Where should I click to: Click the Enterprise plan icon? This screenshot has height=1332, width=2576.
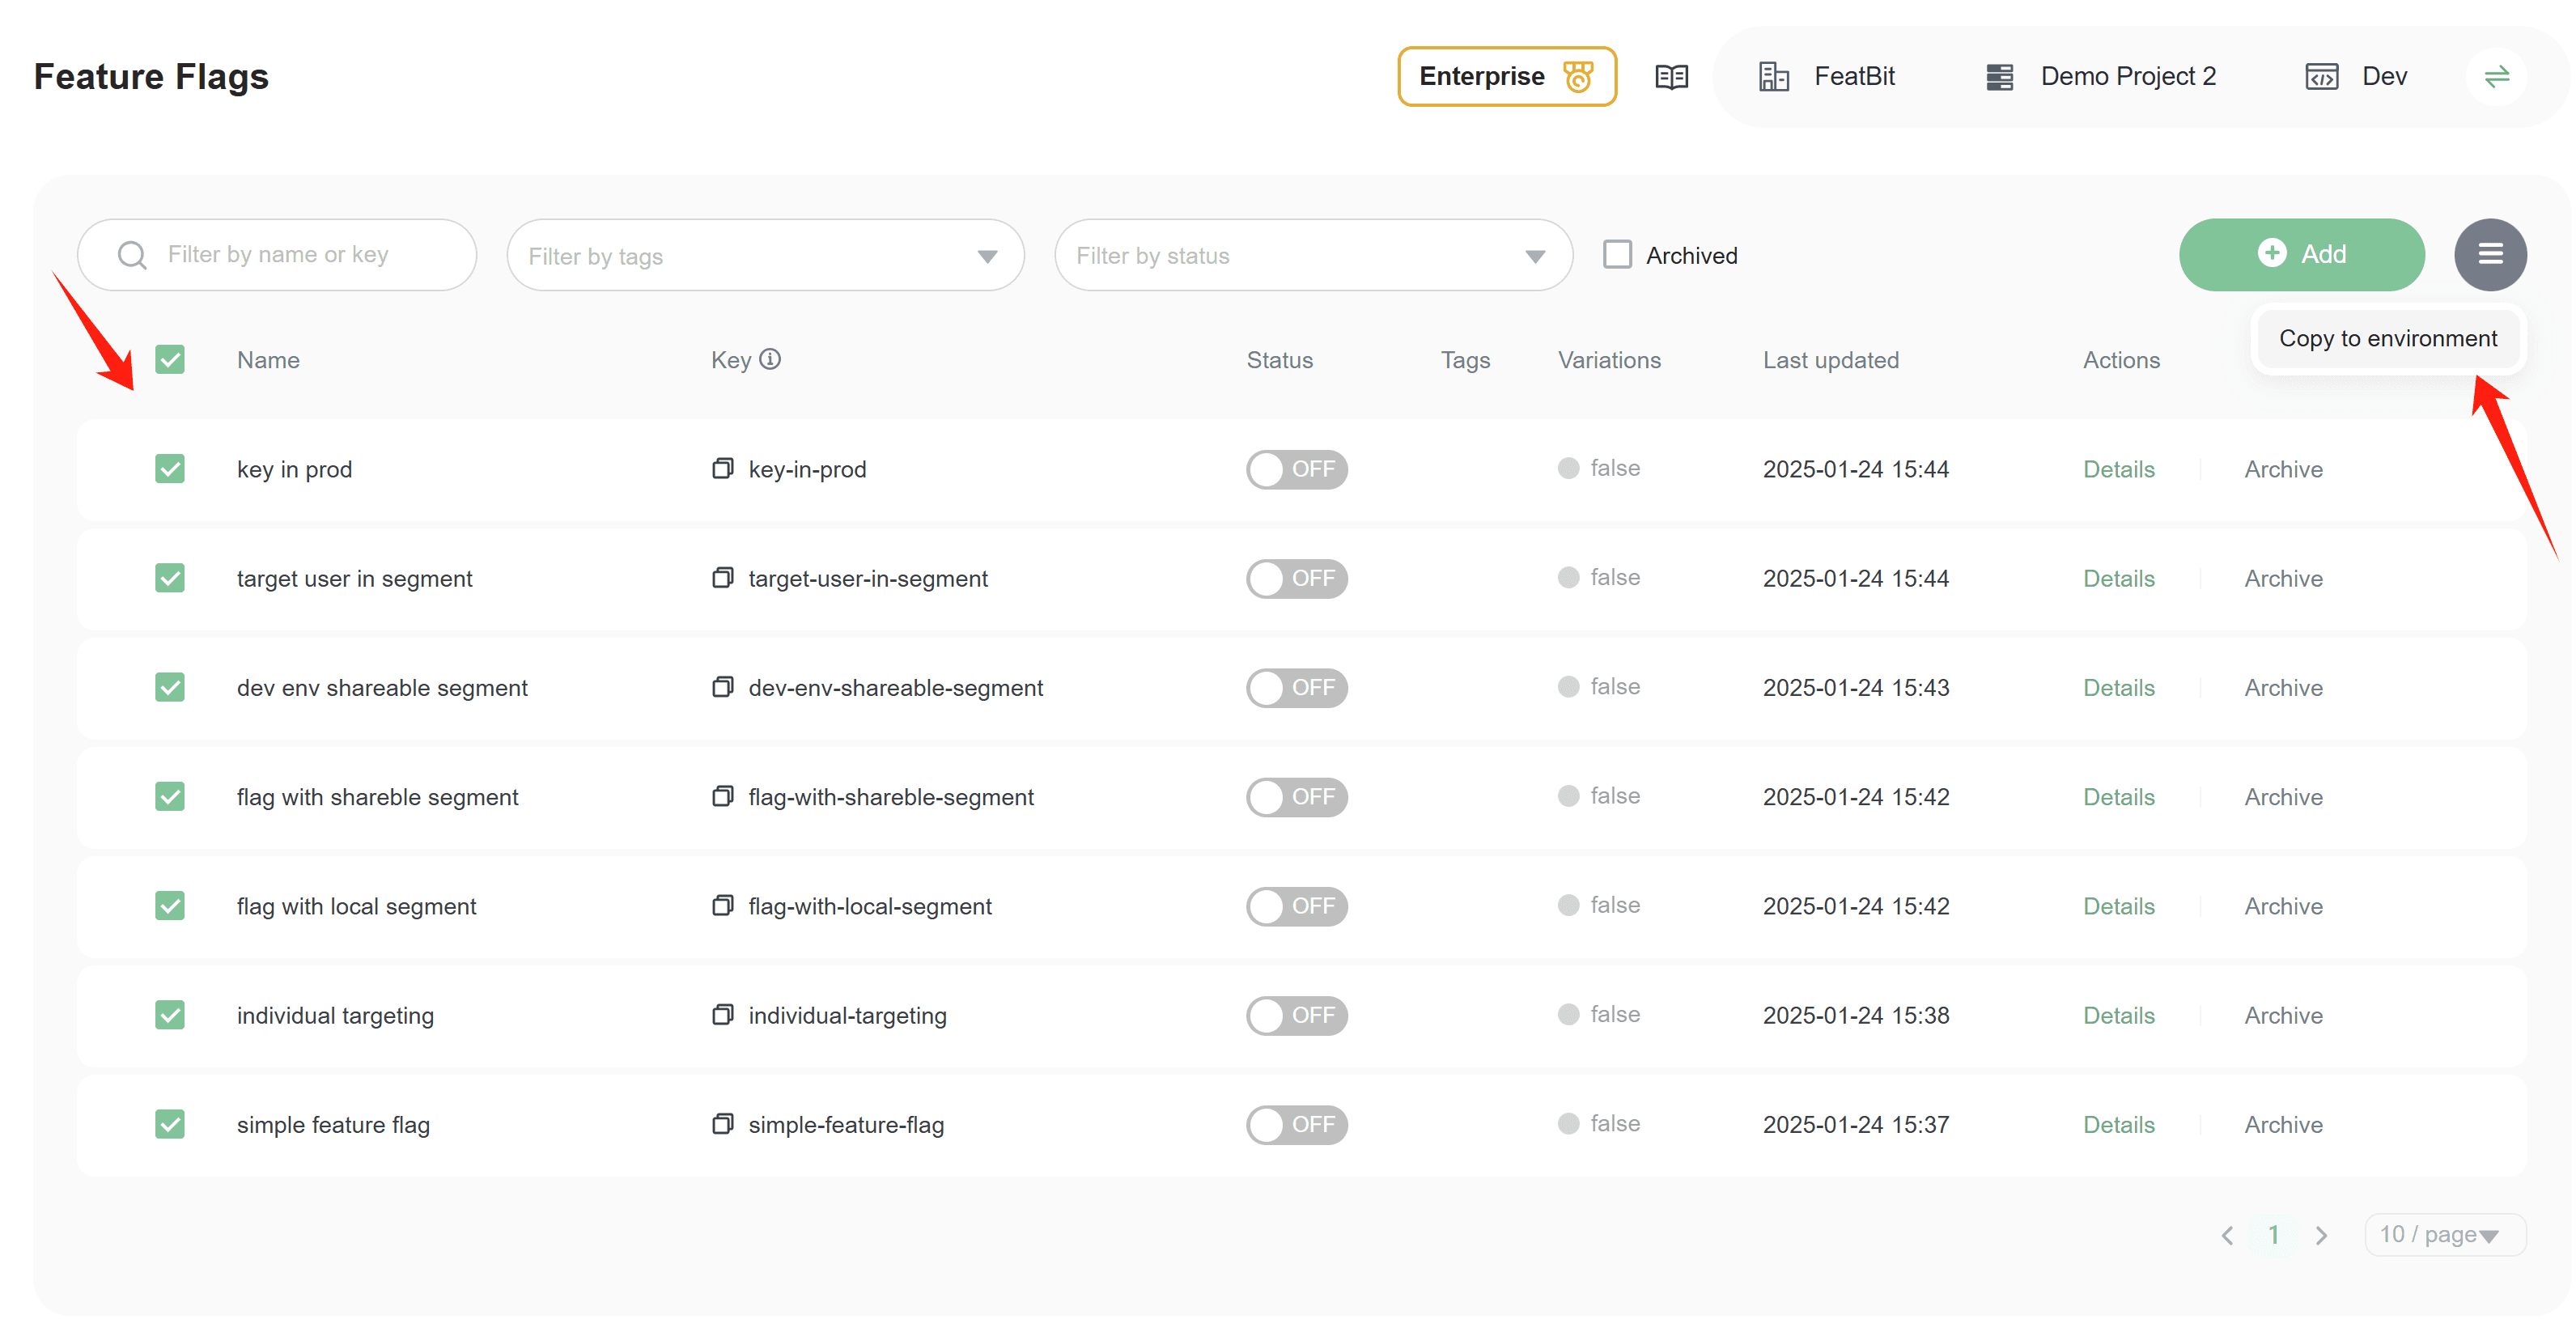[x=1574, y=76]
